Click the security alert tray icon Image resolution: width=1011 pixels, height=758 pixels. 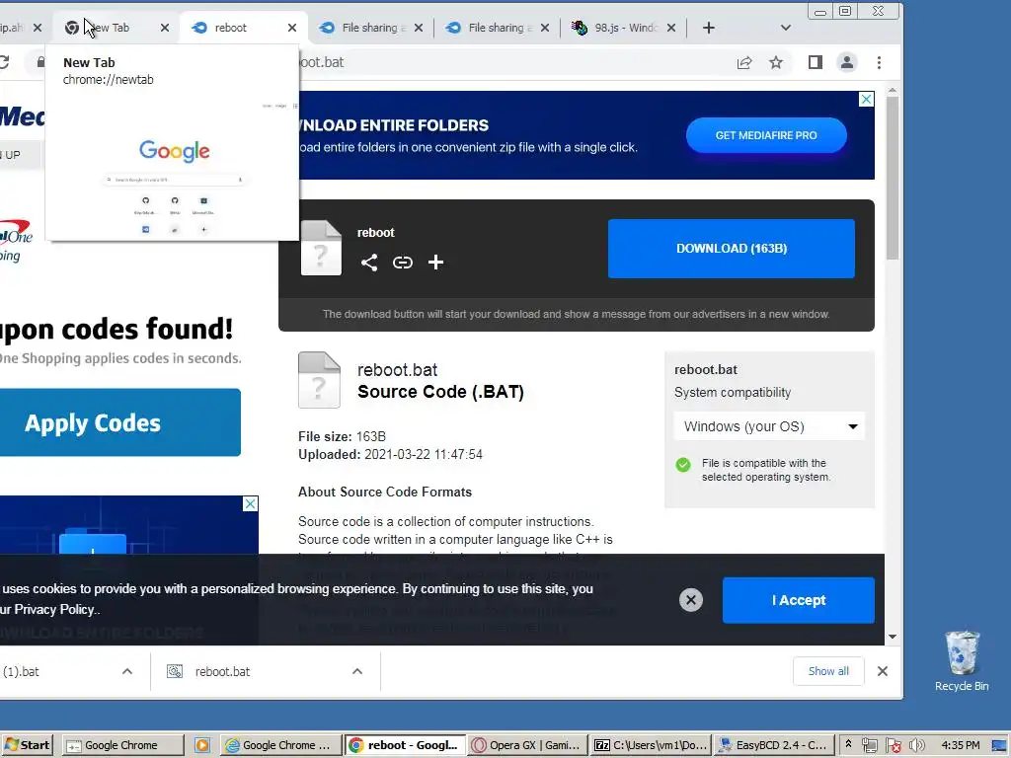click(x=893, y=746)
